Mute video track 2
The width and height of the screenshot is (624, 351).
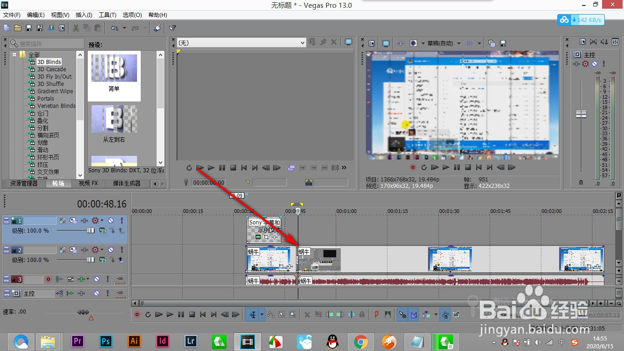coord(111,250)
